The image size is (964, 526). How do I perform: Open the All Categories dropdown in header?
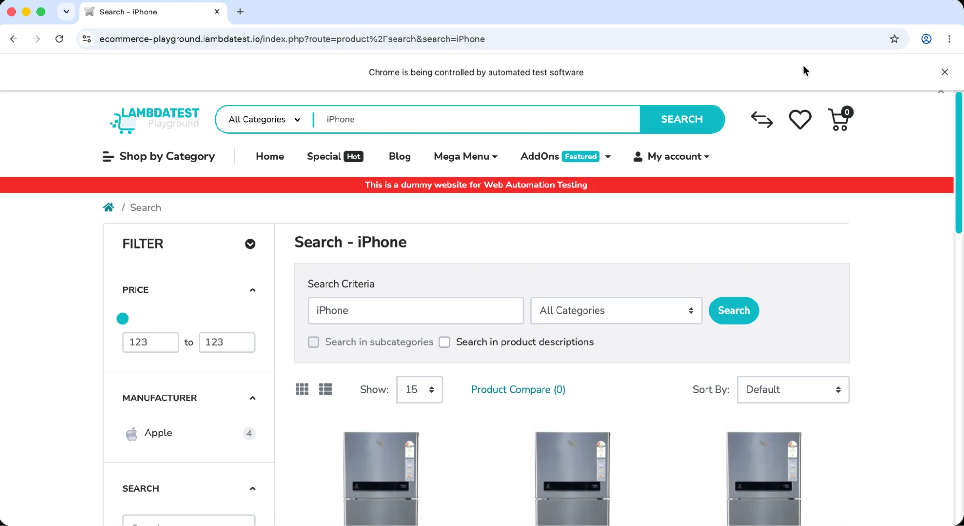coord(264,119)
